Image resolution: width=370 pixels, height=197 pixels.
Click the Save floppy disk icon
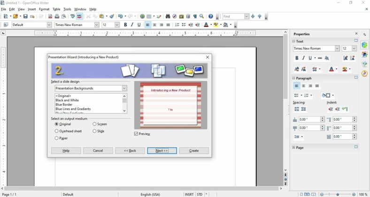25,16
